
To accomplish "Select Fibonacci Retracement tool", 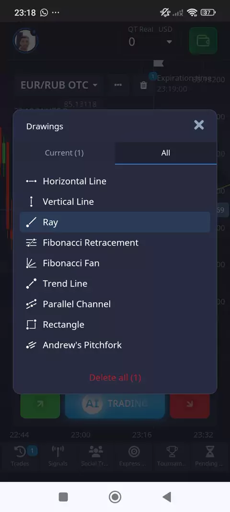I will (115, 243).
